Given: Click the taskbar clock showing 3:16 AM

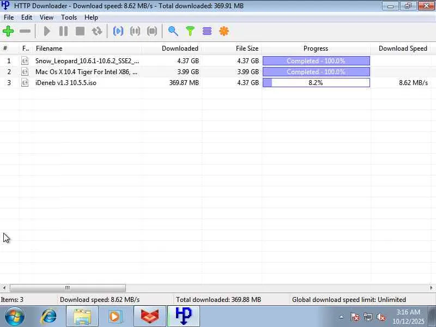Looking at the screenshot, I should coord(408,317).
